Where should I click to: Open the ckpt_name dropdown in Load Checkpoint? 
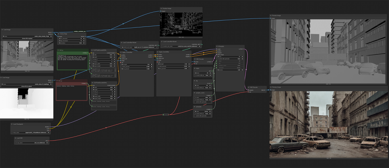point(31,132)
